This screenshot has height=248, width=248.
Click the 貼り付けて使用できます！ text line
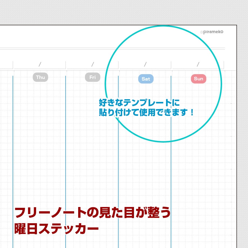coord(146,112)
